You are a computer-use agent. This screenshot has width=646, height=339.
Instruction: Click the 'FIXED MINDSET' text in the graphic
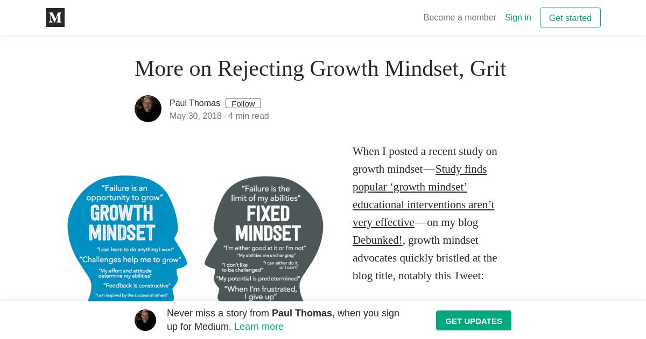(x=268, y=223)
